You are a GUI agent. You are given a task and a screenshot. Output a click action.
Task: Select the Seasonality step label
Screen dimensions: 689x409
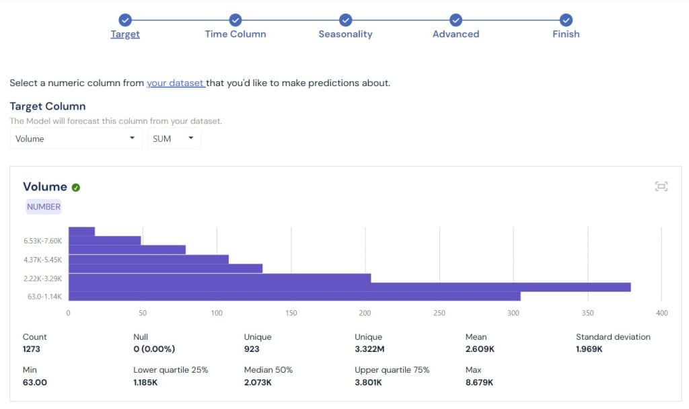(x=346, y=33)
